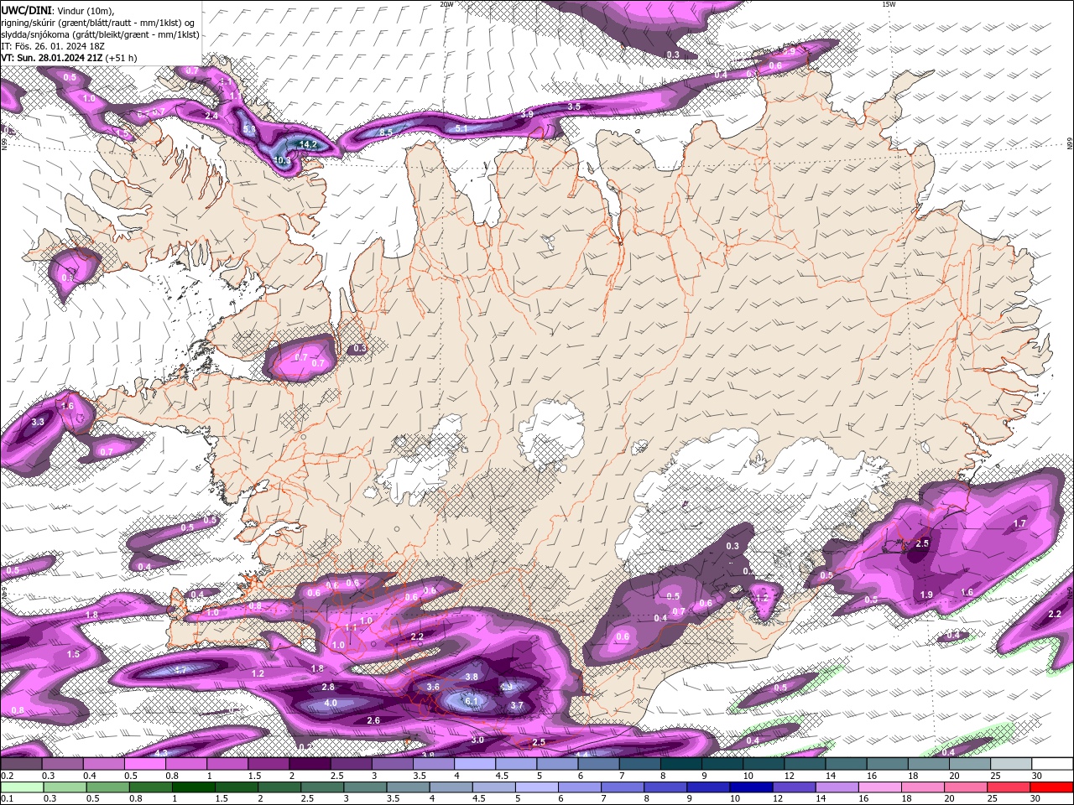Click the 1.9 value in the southeast area
1074x805 pixels.
pyautogui.click(x=926, y=595)
